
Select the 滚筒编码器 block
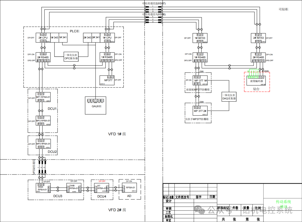pyautogui.click(x=256, y=81)
